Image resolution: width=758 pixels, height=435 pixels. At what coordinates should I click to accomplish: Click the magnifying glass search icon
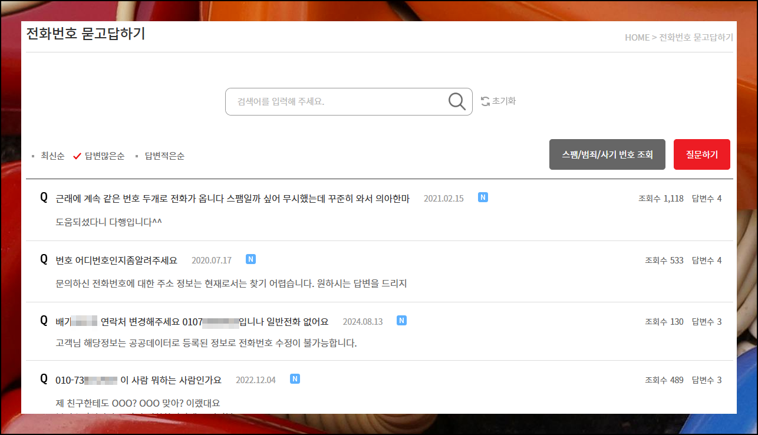(x=457, y=101)
